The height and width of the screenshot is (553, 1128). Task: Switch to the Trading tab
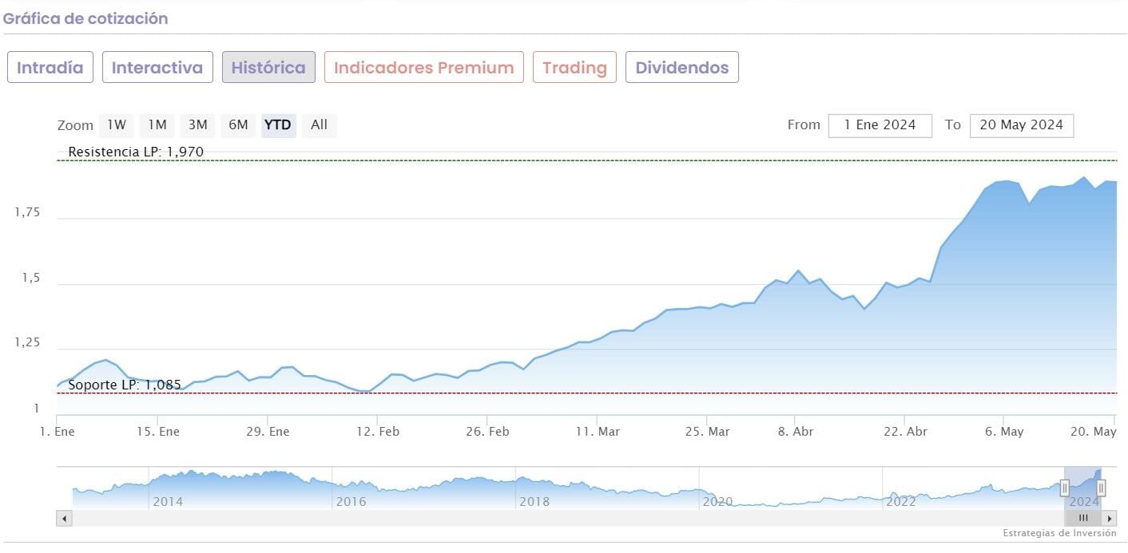click(574, 68)
